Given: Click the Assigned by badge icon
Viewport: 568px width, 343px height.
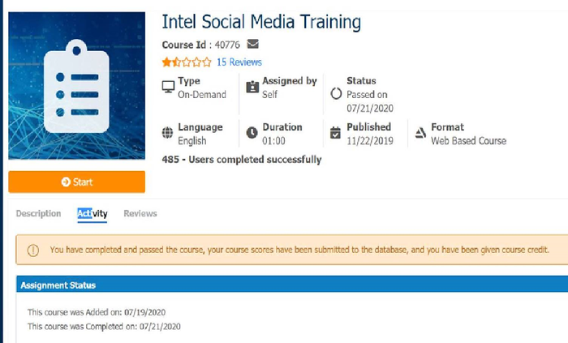Looking at the screenshot, I should click(x=252, y=87).
